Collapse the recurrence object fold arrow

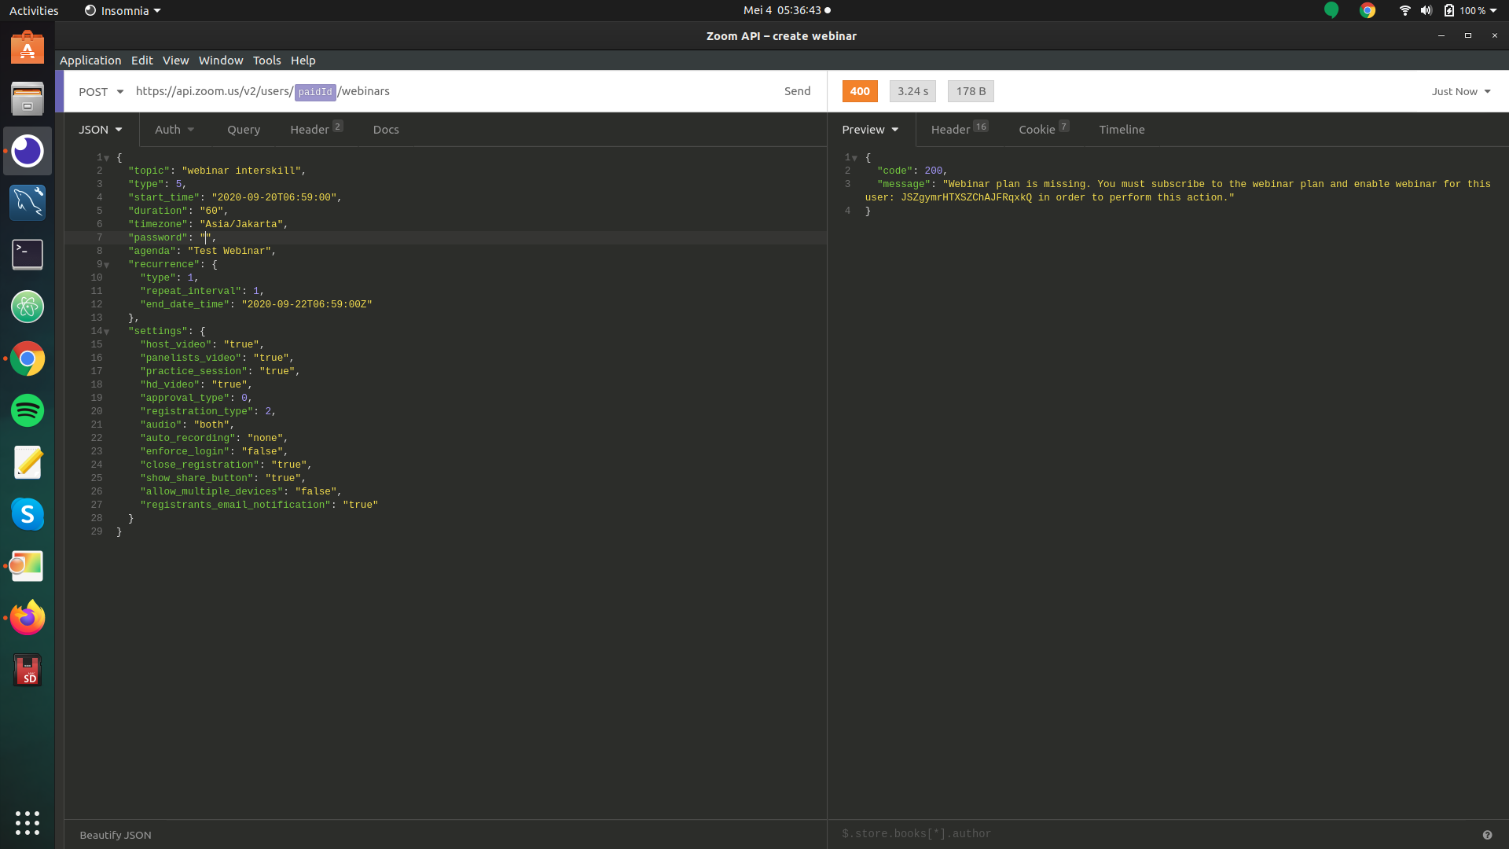(x=107, y=265)
